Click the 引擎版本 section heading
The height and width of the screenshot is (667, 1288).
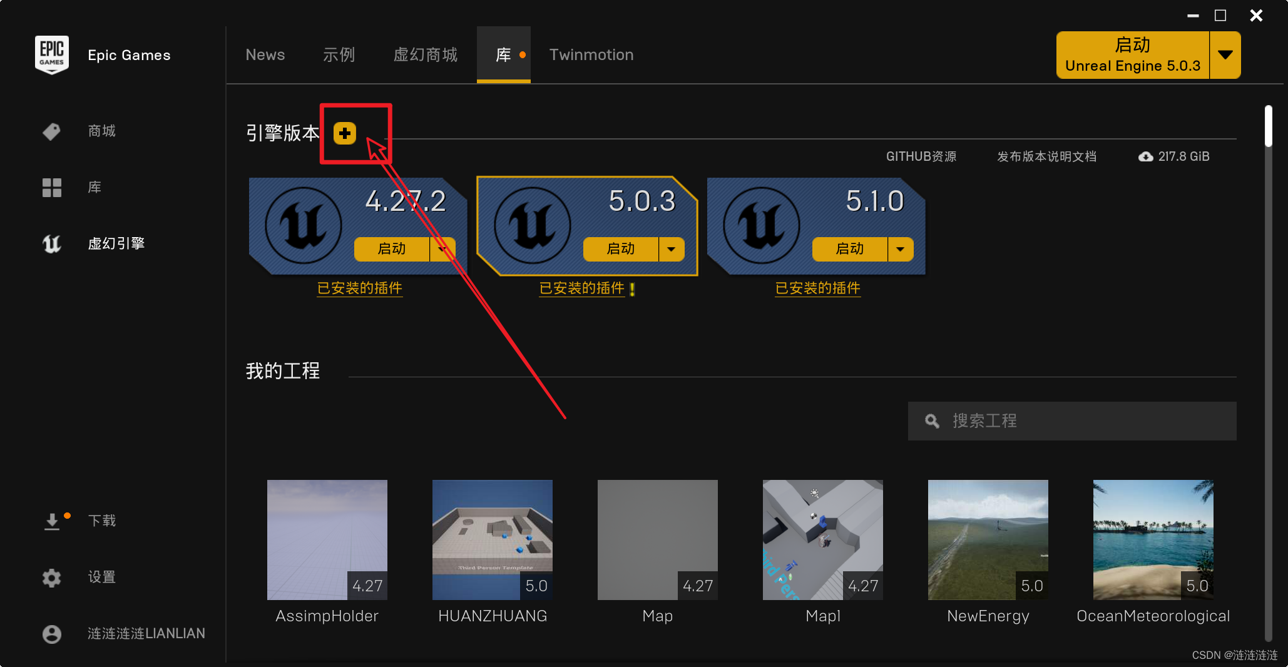[x=283, y=133]
